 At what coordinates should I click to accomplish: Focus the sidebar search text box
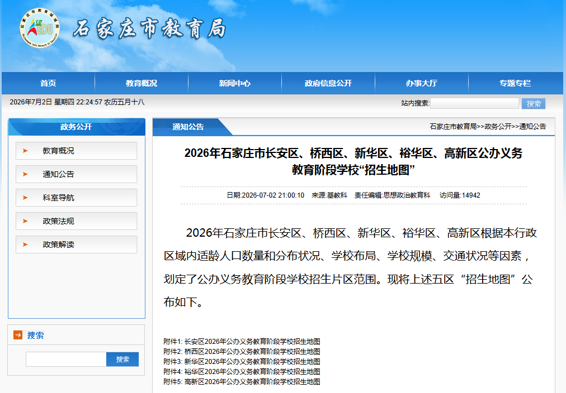(x=66, y=359)
